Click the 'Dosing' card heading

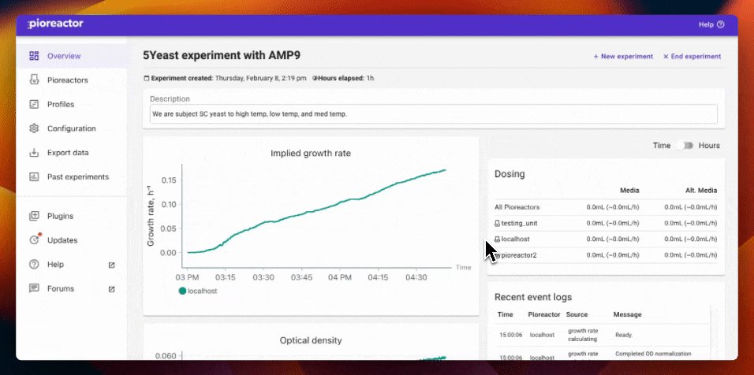click(x=510, y=174)
